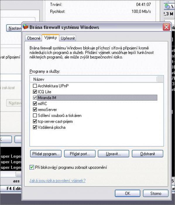Enable Sdílení souborů a tiskáren checkbox
The width and height of the screenshot is (175, 205).
[35, 115]
